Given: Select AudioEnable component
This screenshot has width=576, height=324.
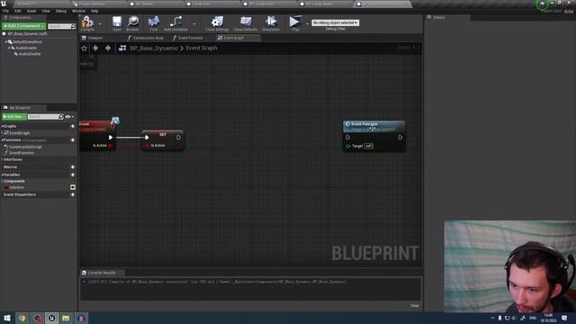Looking at the screenshot, I should (26, 48).
